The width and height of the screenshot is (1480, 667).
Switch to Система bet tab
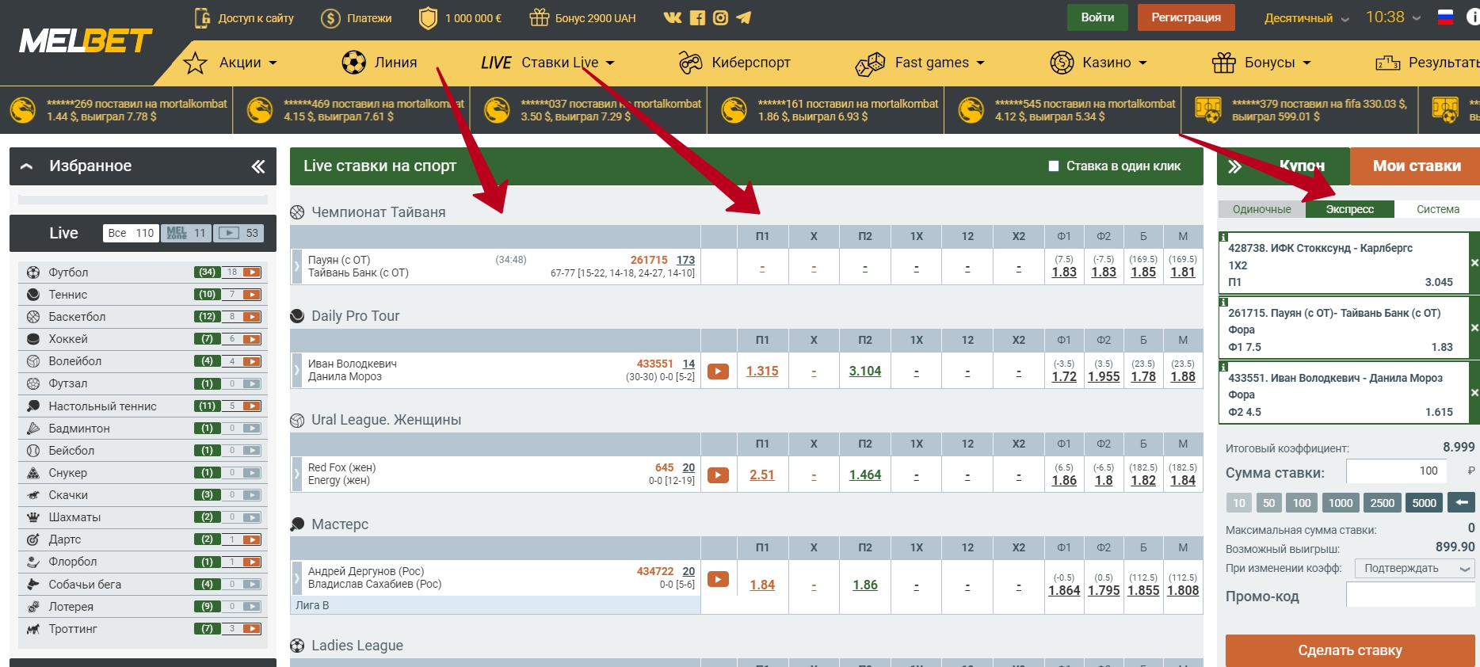[x=1437, y=209]
